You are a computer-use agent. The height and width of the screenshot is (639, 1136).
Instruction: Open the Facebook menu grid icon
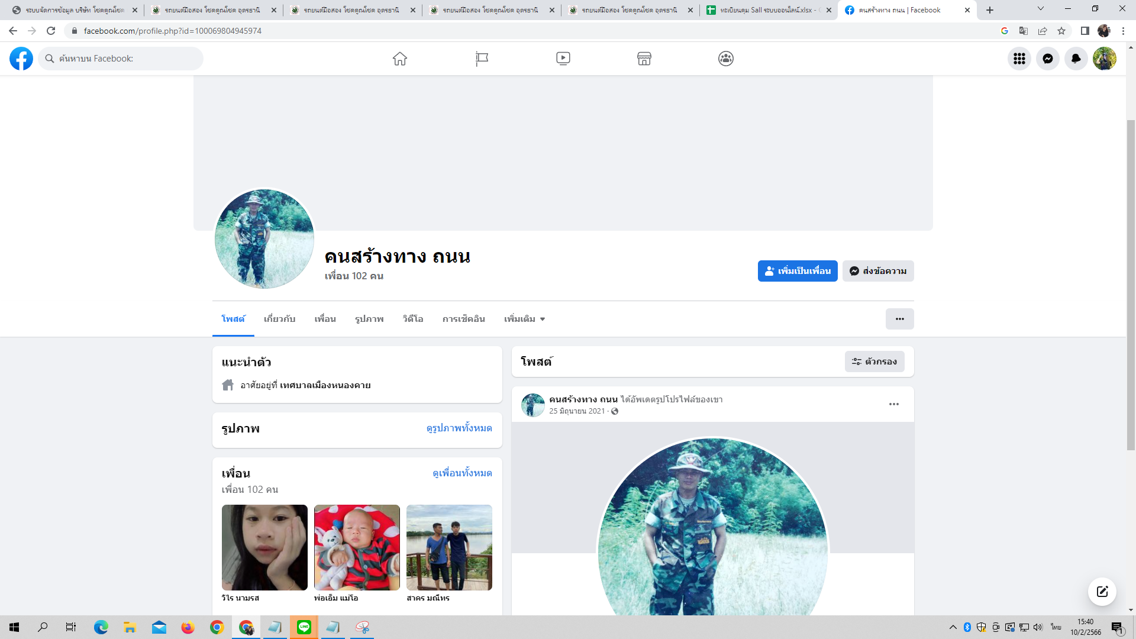[x=1019, y=59]
